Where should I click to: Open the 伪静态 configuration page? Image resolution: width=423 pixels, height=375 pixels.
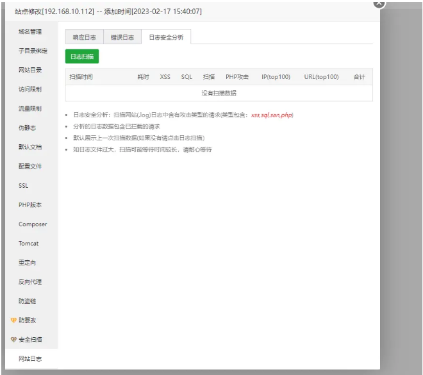click(28, 128)
